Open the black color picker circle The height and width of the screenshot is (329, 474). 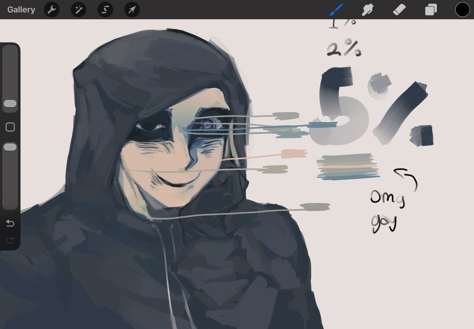coord(463,9)
